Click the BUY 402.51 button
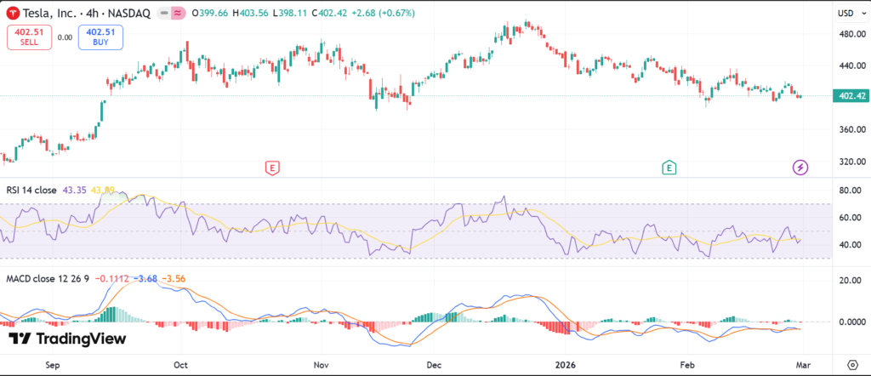Screen dimensions: 871x376 click(x=100, y=37)
